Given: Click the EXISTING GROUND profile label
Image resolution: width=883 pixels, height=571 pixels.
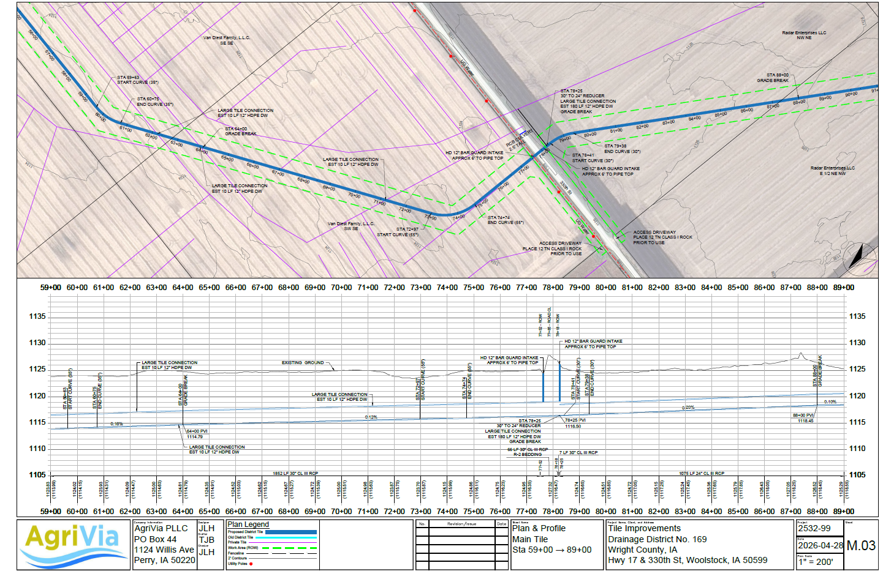Looking at the screenshot, I should 303,363.
